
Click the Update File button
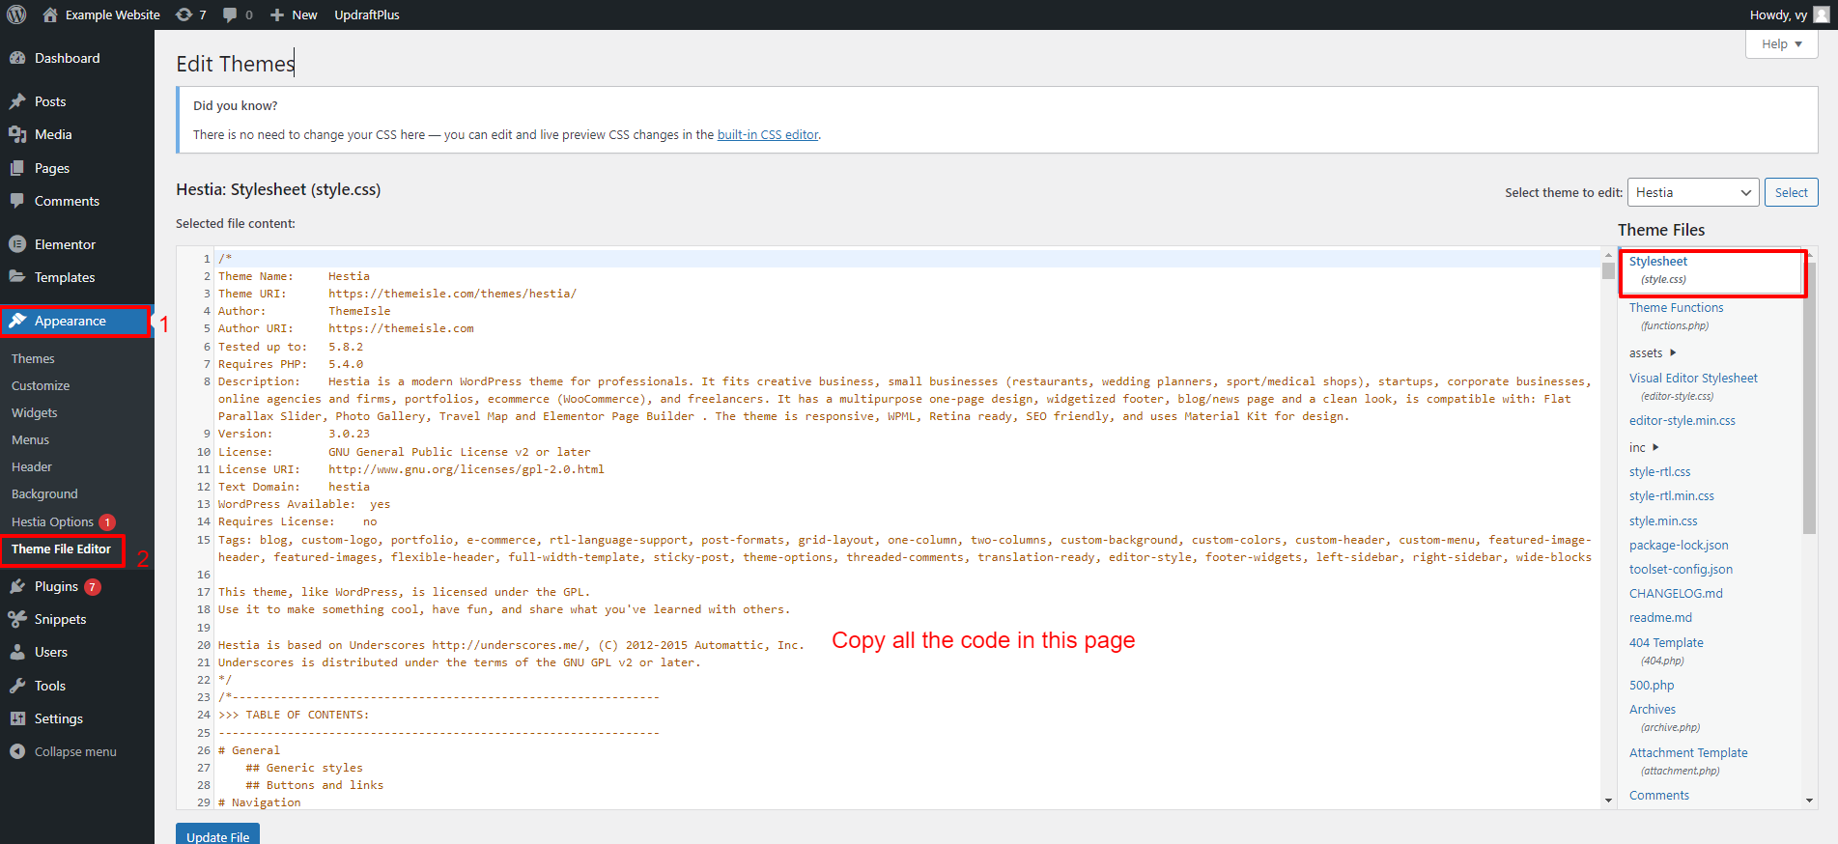click(217, 835)
